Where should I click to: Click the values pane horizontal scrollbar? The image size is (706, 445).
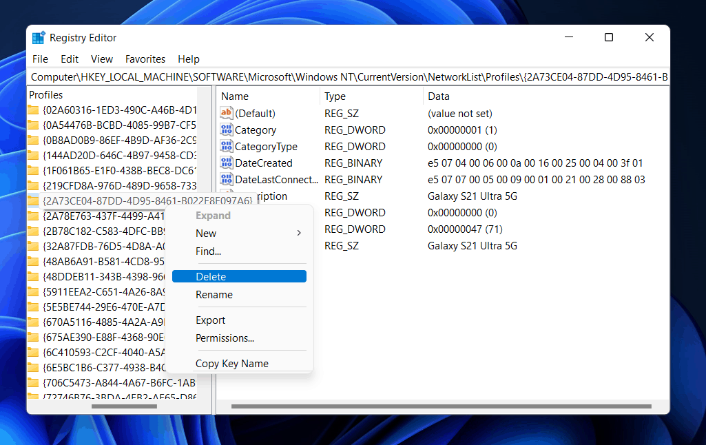point(413,406)
